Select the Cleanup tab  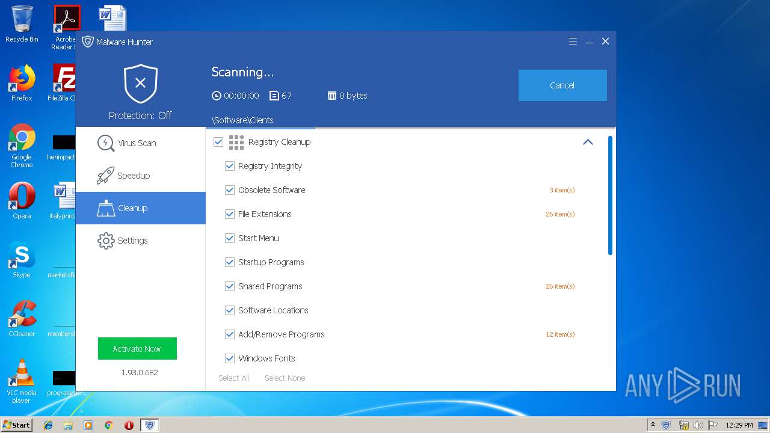[141, 208]
